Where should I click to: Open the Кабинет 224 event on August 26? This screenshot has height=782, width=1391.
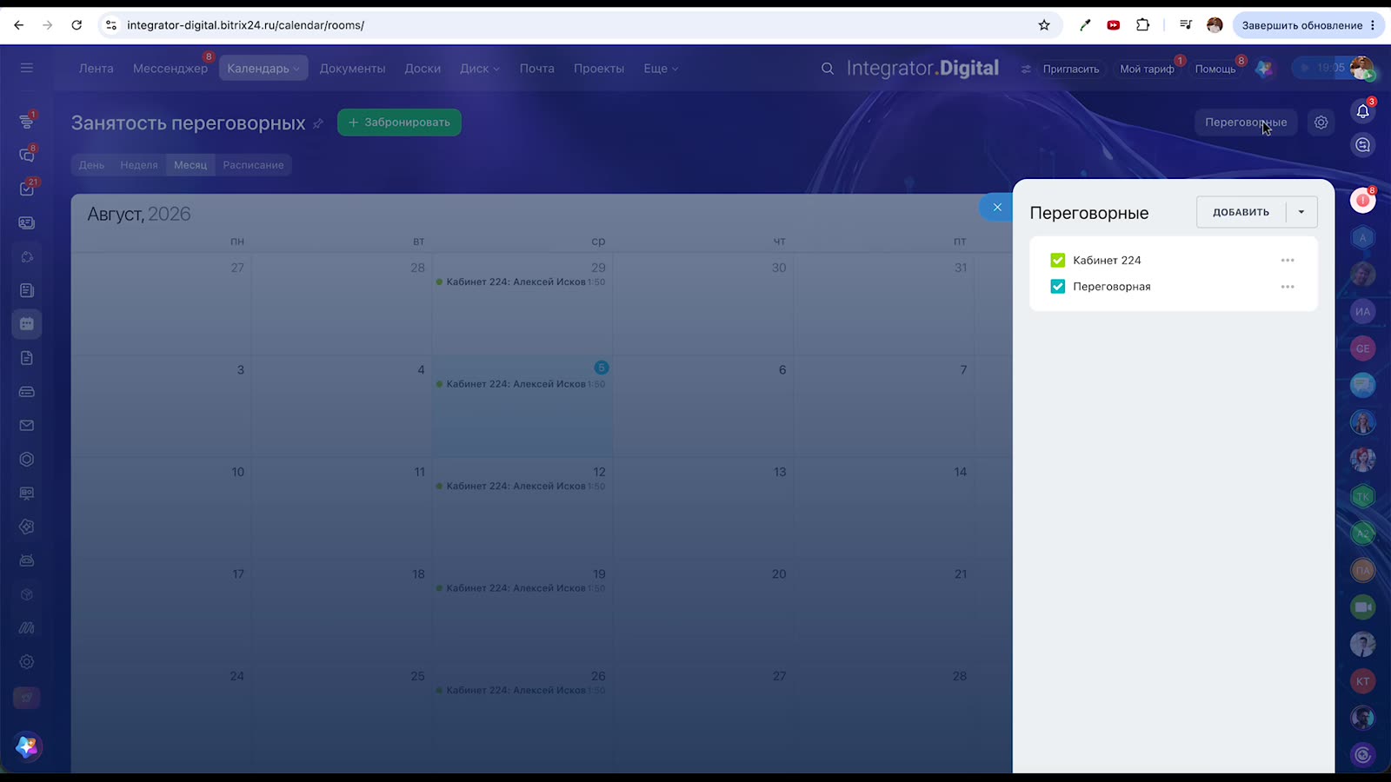521,691
